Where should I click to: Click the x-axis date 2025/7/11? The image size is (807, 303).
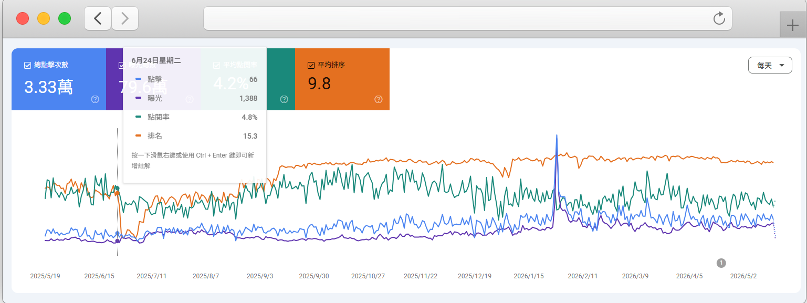[x=152, y=276]
